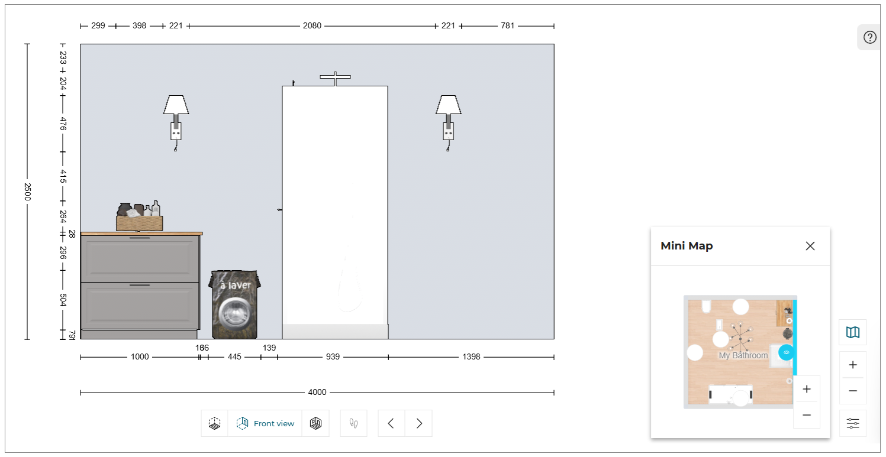Click the 'Mini Map' panel title
886x457 pixels.
coord(687,246)
